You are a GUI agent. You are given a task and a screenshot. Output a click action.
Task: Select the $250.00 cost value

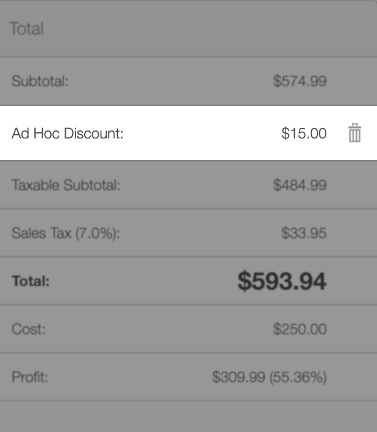click(300, 329)
